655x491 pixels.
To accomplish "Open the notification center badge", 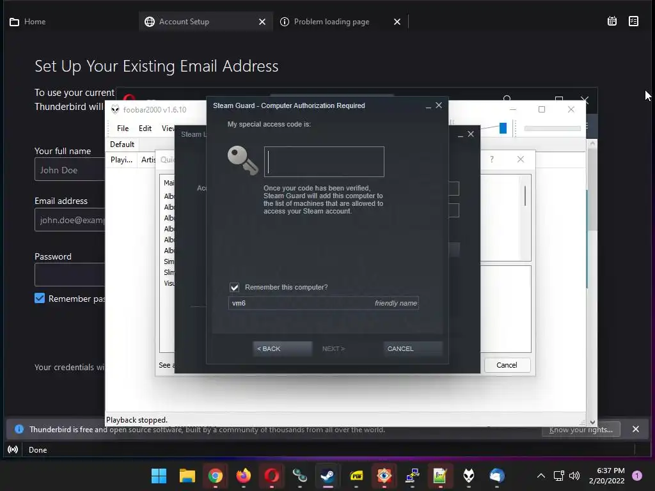I will pos(637,476).
